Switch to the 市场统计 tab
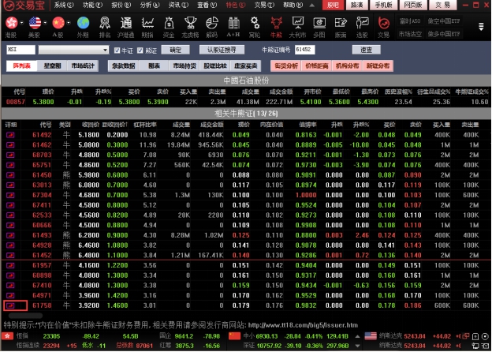 click(x=83, y=66)
